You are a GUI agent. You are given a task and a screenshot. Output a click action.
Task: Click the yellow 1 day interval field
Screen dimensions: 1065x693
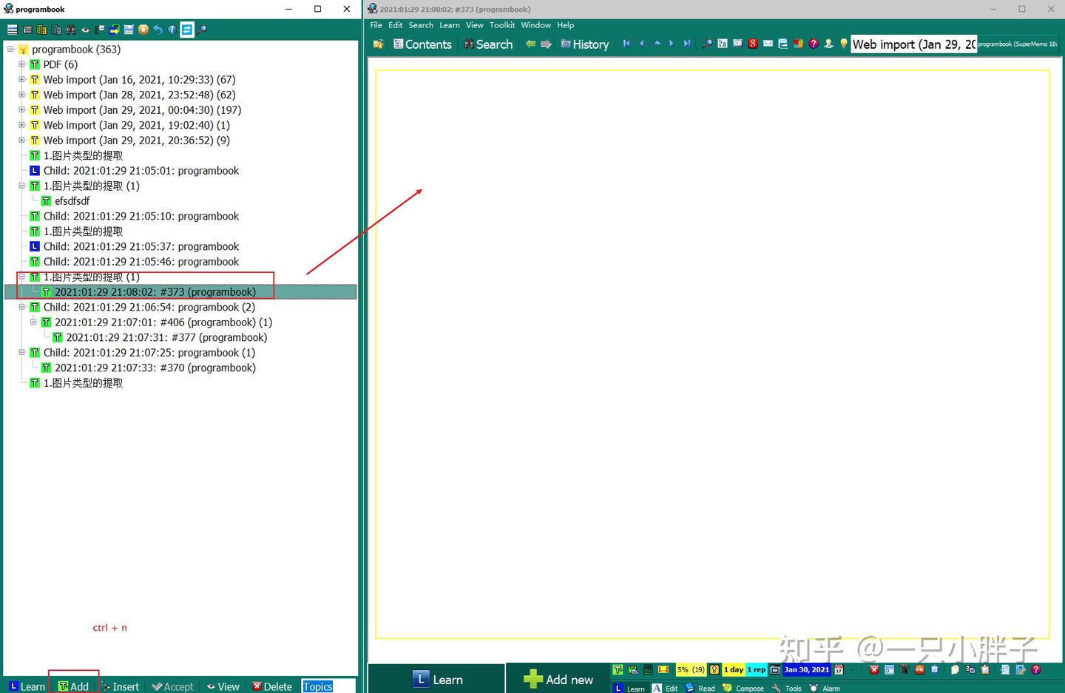pos(733,669)
